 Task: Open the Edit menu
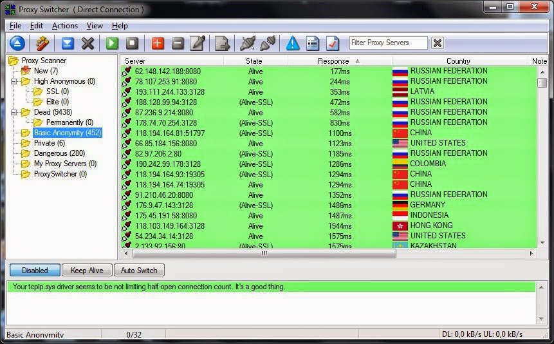coord(37,26)
